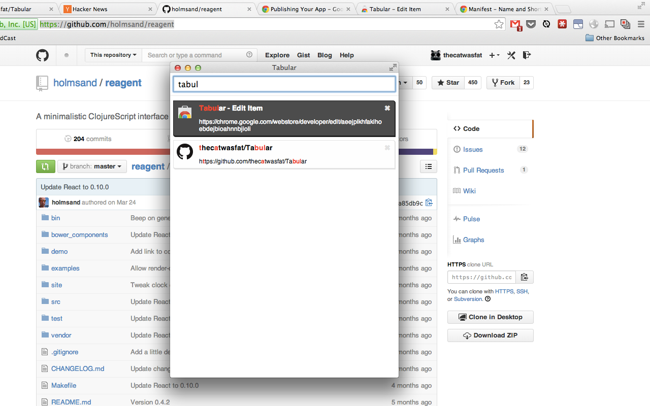Image resolution: width=650 pixels, height=406 pixels.
Task: Open the Gist menu item
Action: (304, 55)
